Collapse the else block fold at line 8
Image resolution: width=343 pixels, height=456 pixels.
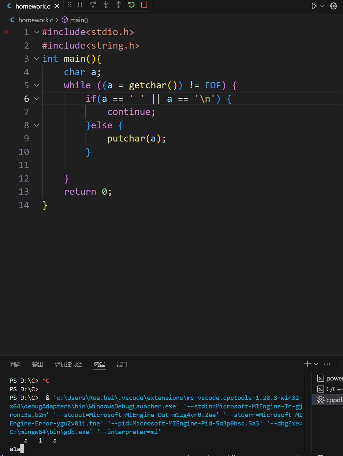click(x=37, y=125)
